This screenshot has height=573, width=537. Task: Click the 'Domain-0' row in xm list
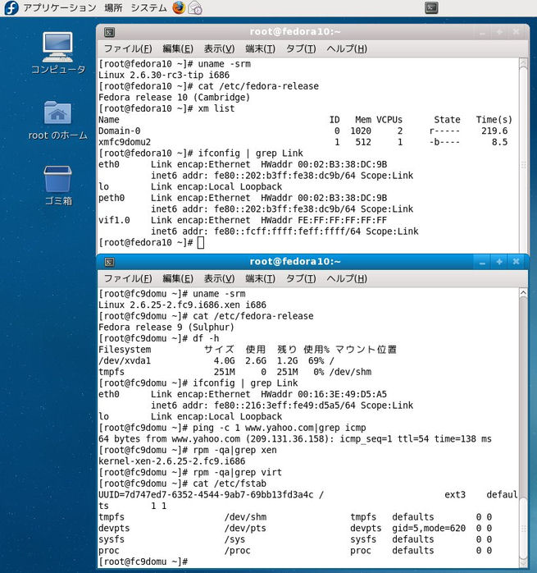(x=303, y=131)
